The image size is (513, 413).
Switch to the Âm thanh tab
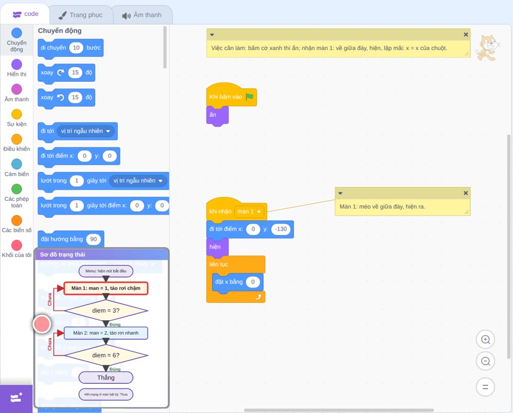tap(142, 15)
